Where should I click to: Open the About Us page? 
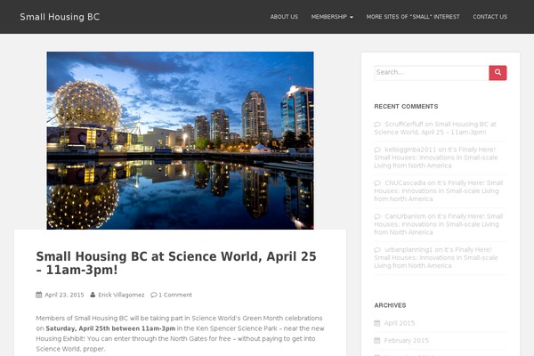[x=284, y=17]
